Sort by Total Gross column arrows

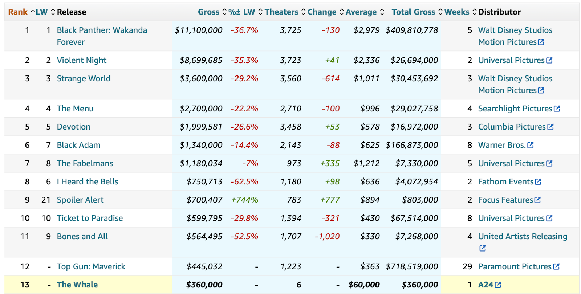(440, 12)
